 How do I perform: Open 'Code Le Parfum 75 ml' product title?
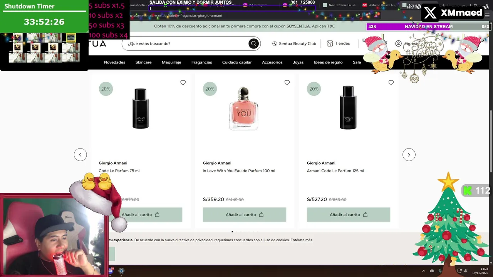tap(119, 171)
